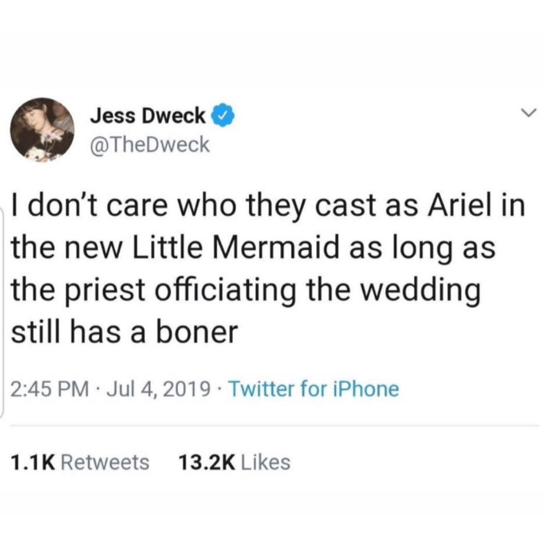Viewport: 546px width, 546px height.
Task: View the 13.2K Likes list
Action: pyautogui.click(x=235, y=463)
